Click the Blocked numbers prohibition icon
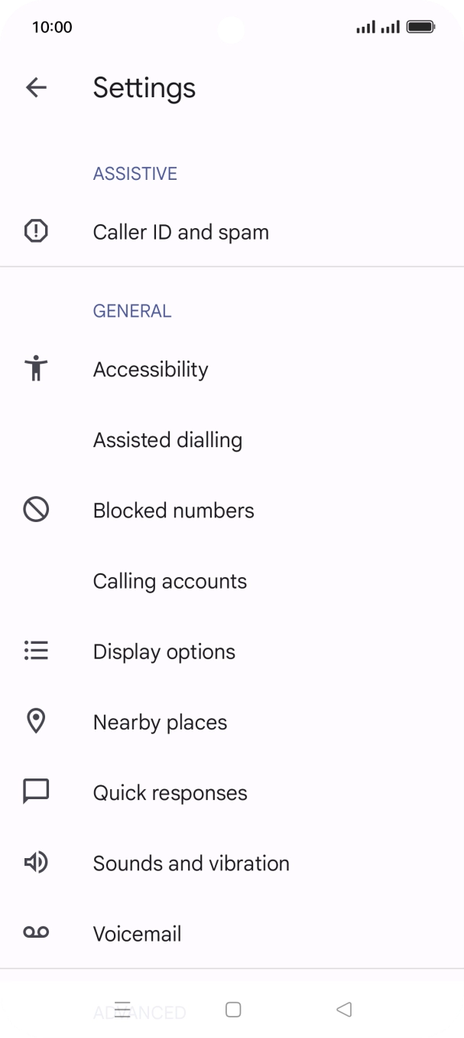This screenshot has height=1038, width=464. click(36, 510)
